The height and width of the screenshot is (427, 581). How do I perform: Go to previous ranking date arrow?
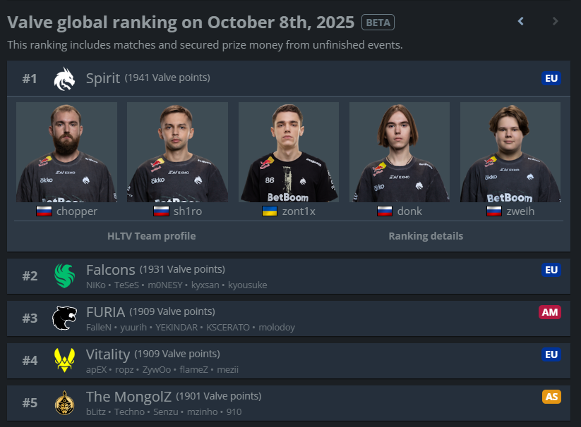521,21
